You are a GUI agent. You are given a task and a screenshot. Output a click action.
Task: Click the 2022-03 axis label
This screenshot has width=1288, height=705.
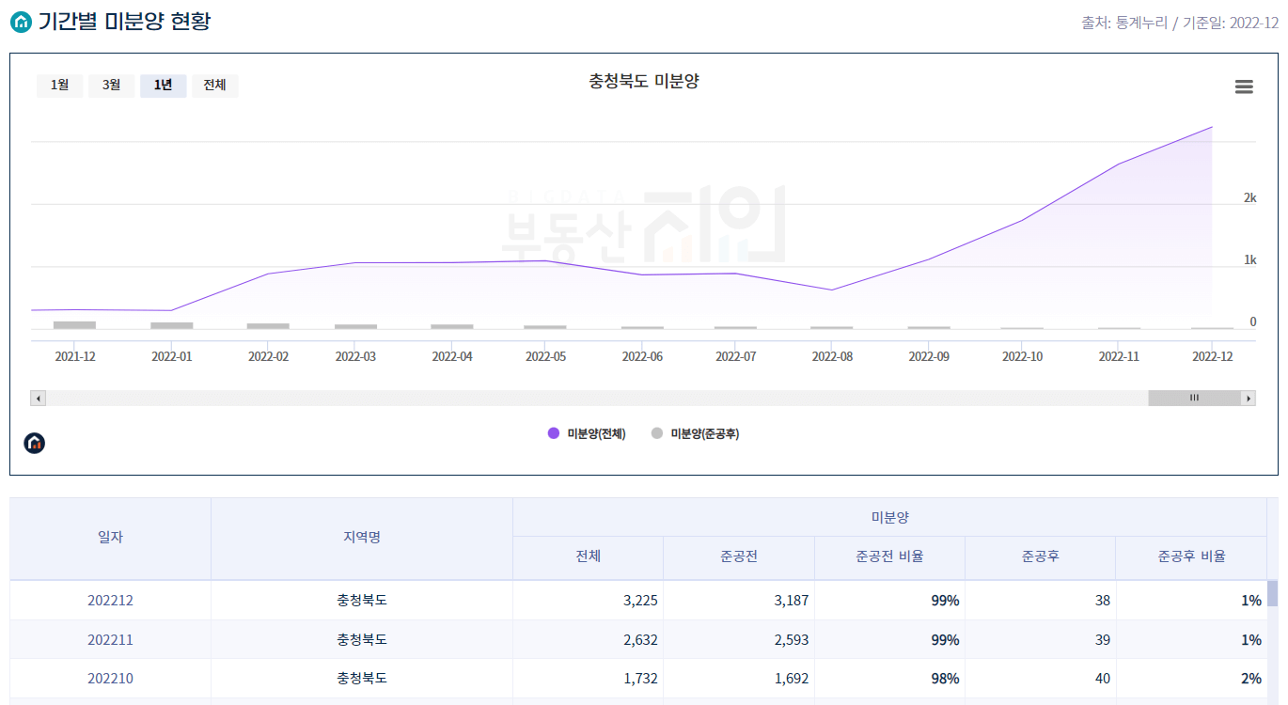click(x=355, y=357)
